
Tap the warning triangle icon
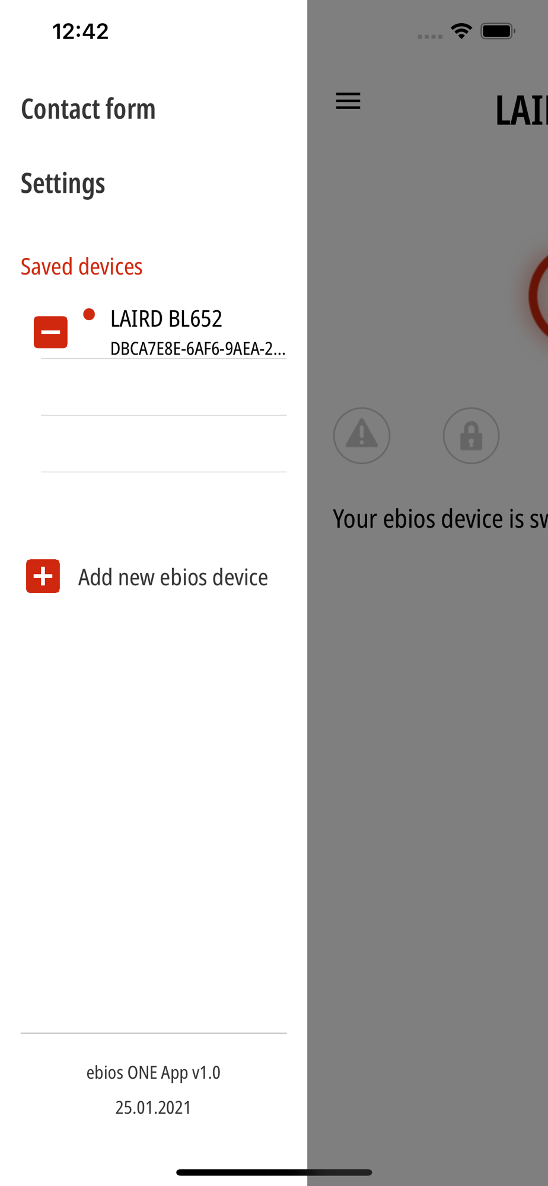362,435
